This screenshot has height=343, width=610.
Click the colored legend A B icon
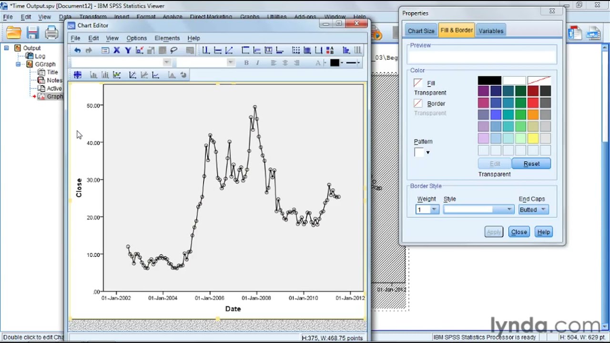click(x=330, y=50)
